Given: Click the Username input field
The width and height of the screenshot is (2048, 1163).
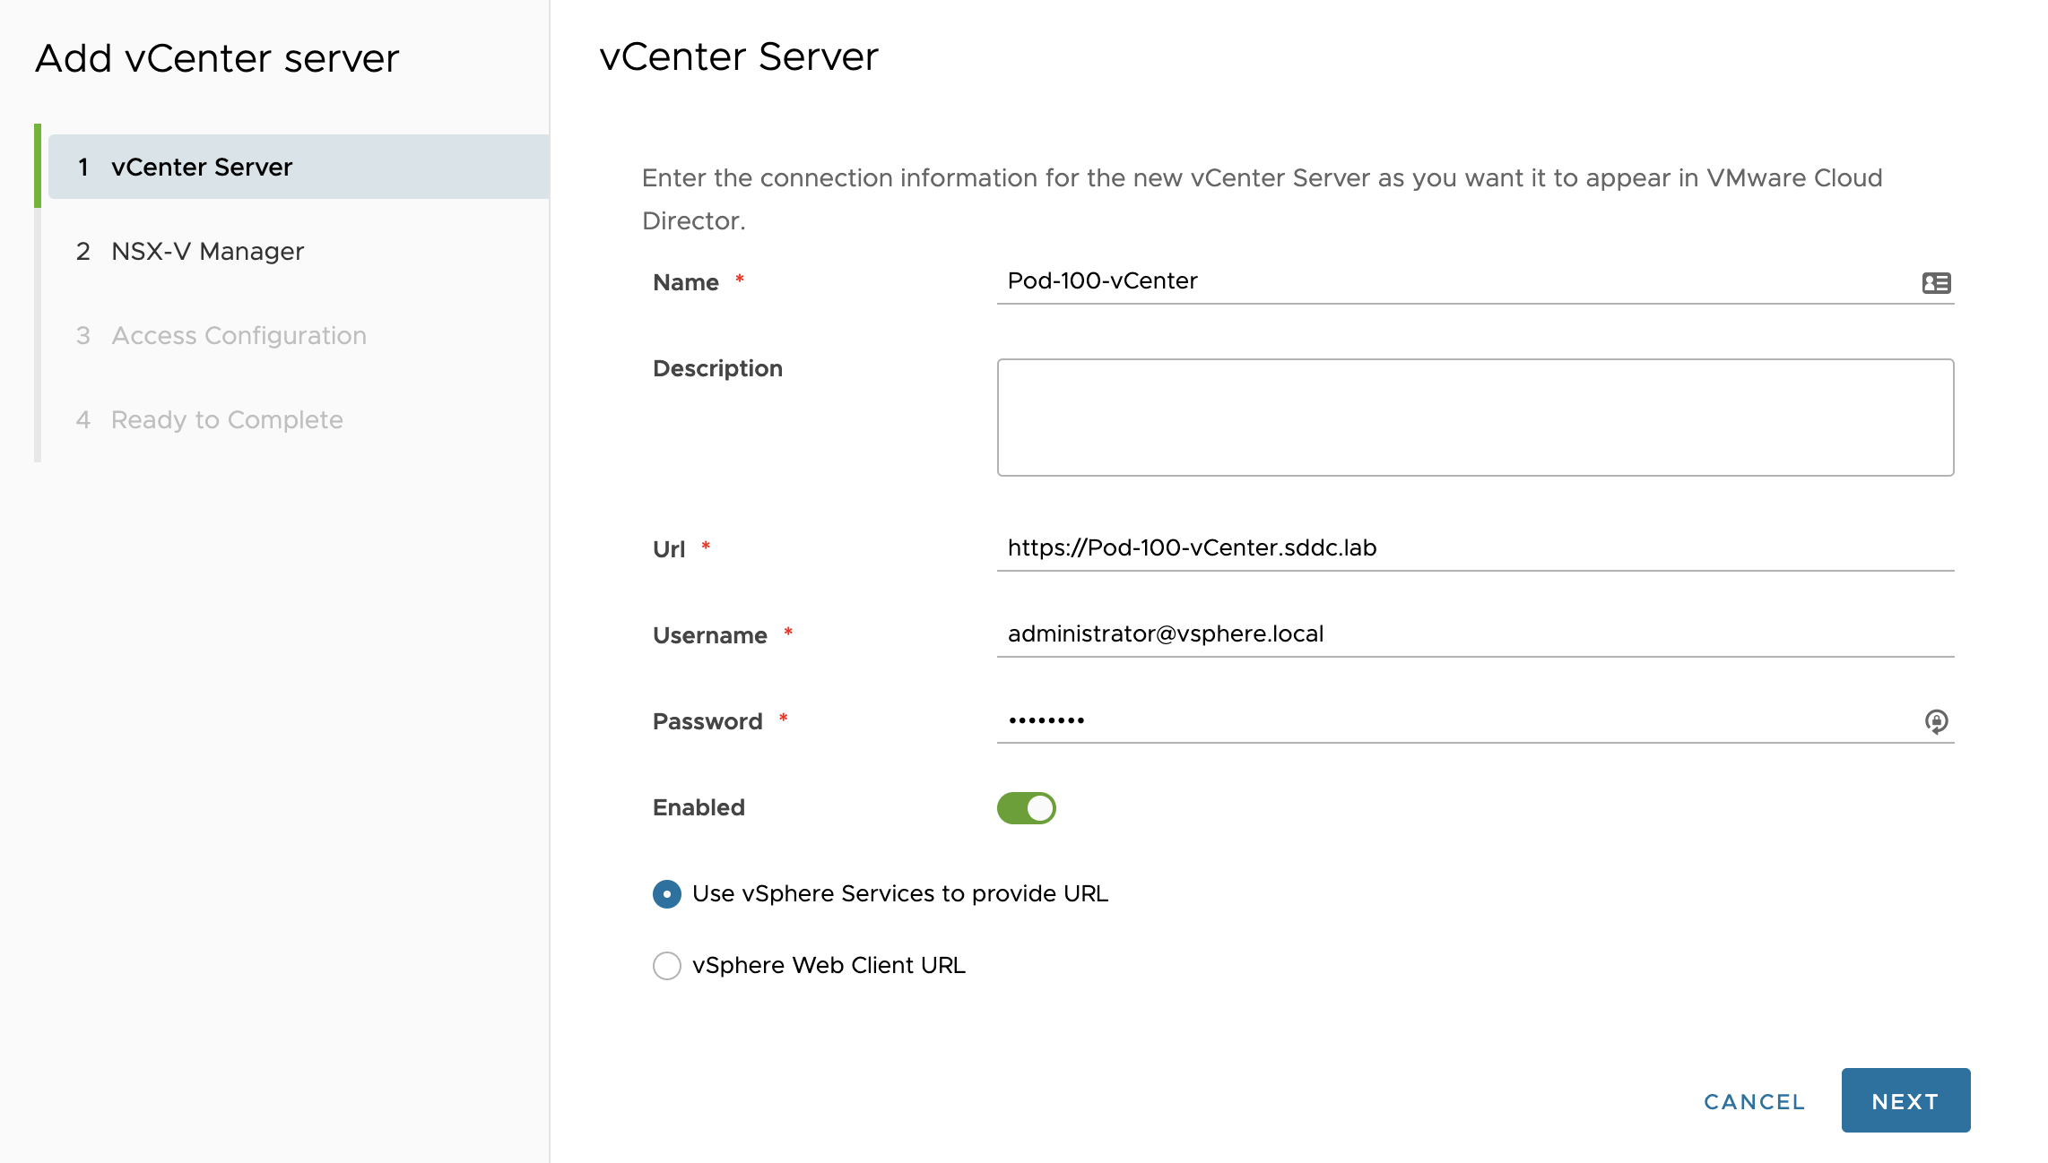Looking at the screenshot, I should 1475,634.
